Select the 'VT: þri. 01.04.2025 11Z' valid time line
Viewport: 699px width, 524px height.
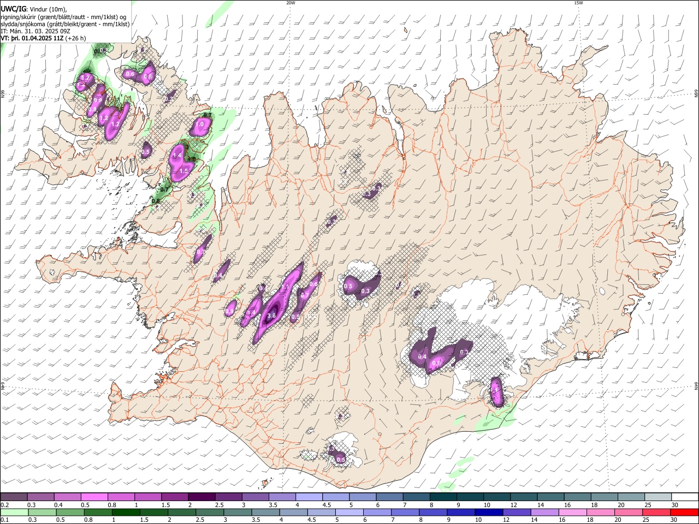tap(43, 38)
